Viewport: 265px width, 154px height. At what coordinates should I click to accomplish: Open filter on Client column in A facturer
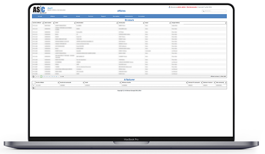[120, 83]
